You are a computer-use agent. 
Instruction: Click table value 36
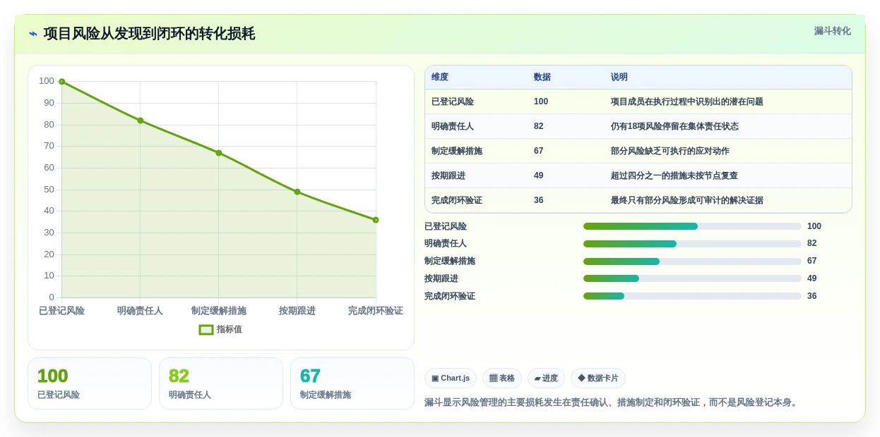click(x=539, y=201)
